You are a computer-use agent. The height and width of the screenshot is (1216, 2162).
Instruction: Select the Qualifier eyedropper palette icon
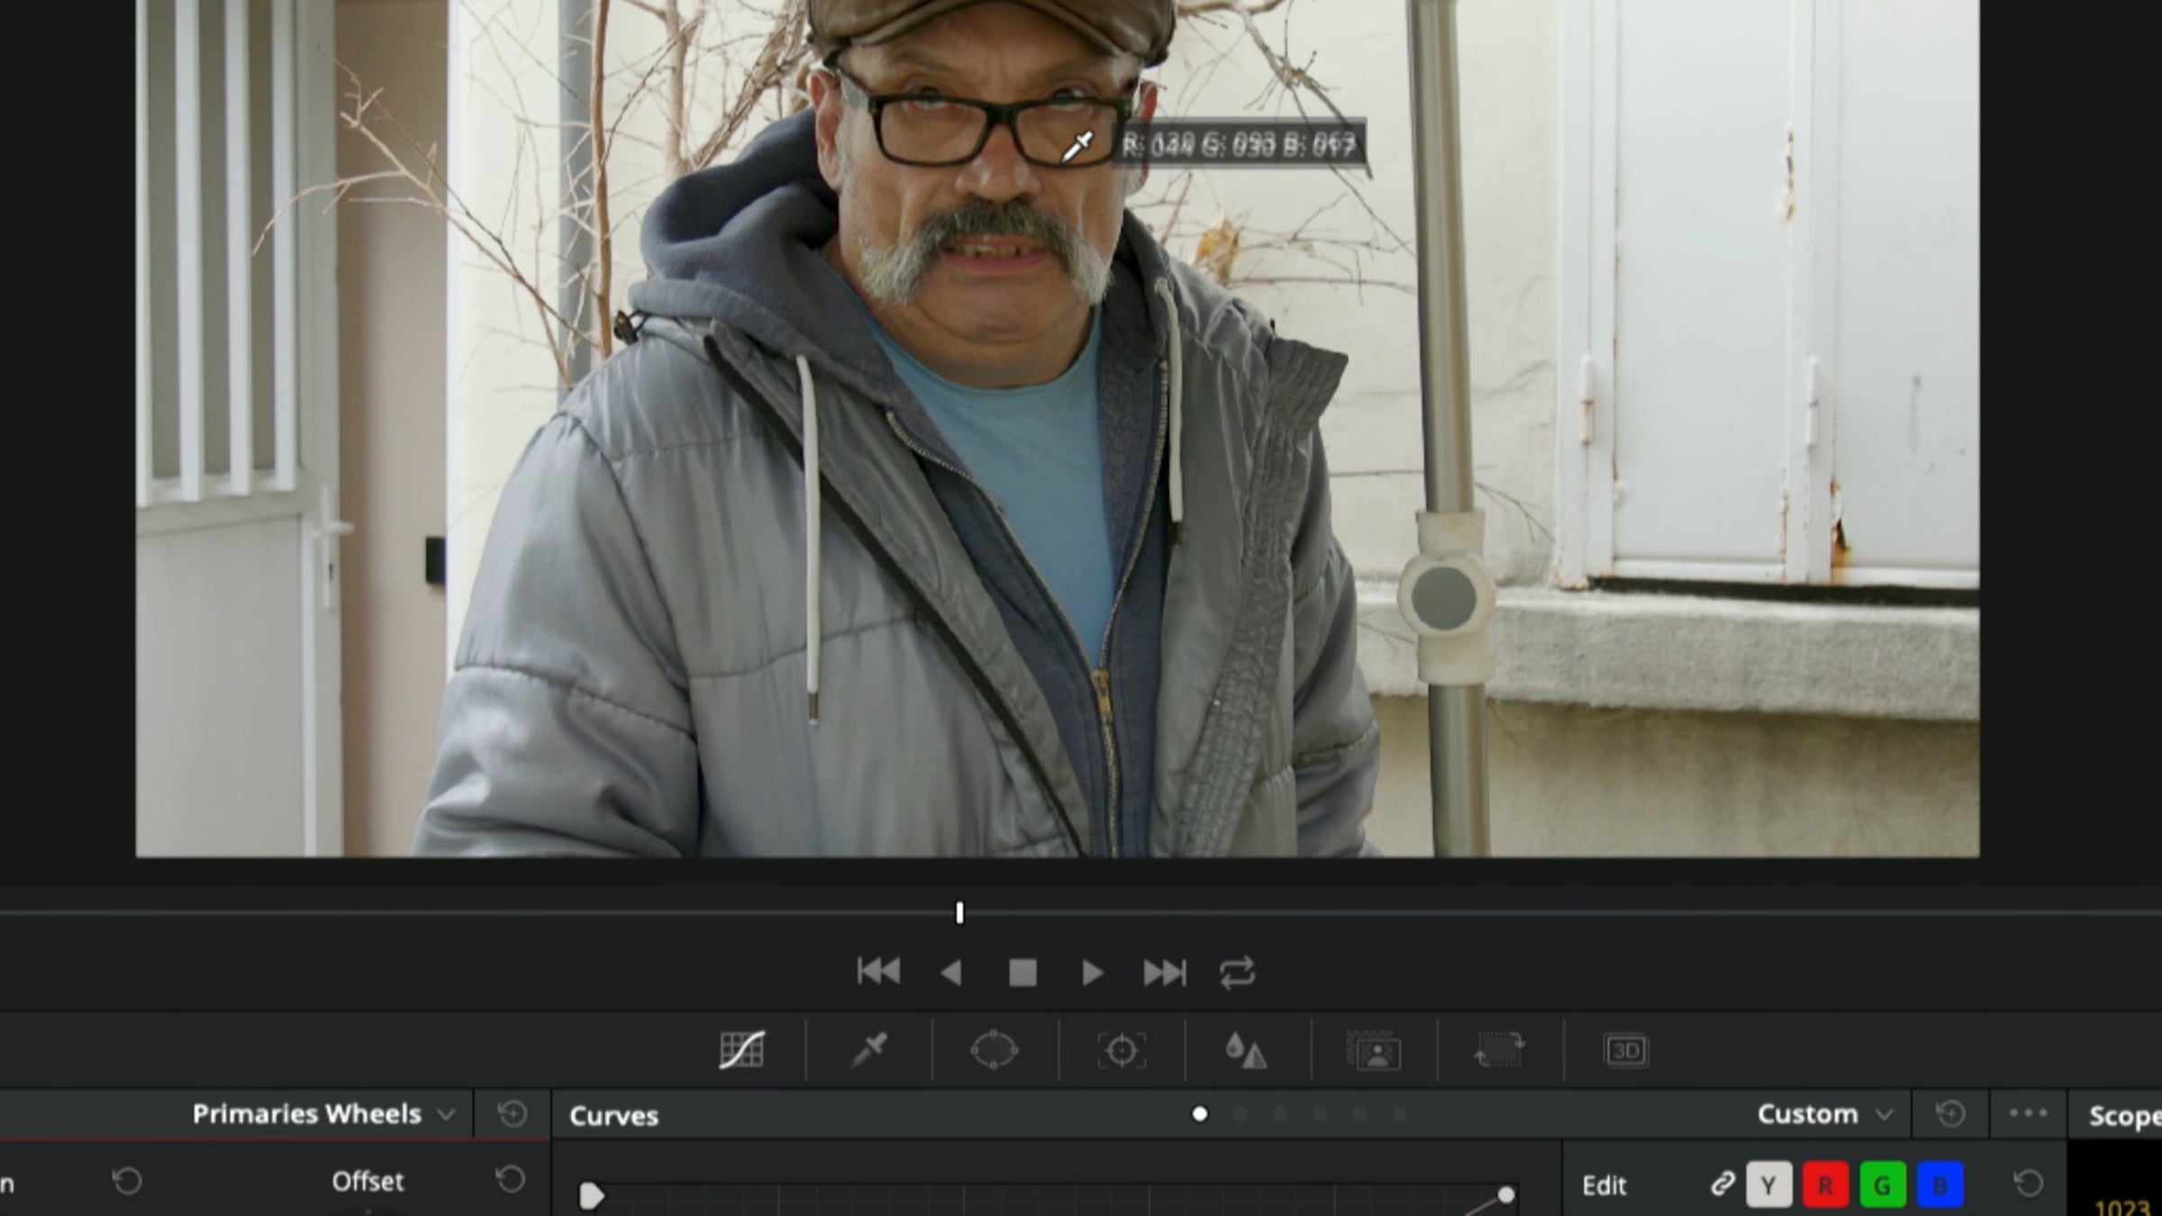pos(869,1050)
